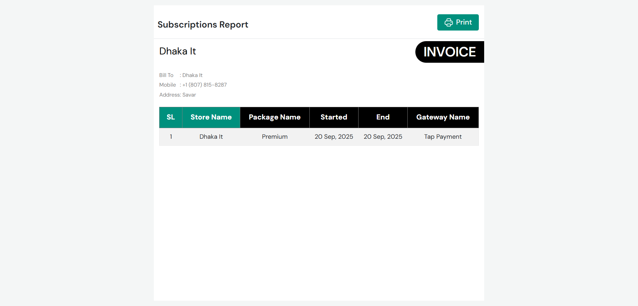
Task: Click the Started column header
Action: pyautogui.click(x=334, y=117)
